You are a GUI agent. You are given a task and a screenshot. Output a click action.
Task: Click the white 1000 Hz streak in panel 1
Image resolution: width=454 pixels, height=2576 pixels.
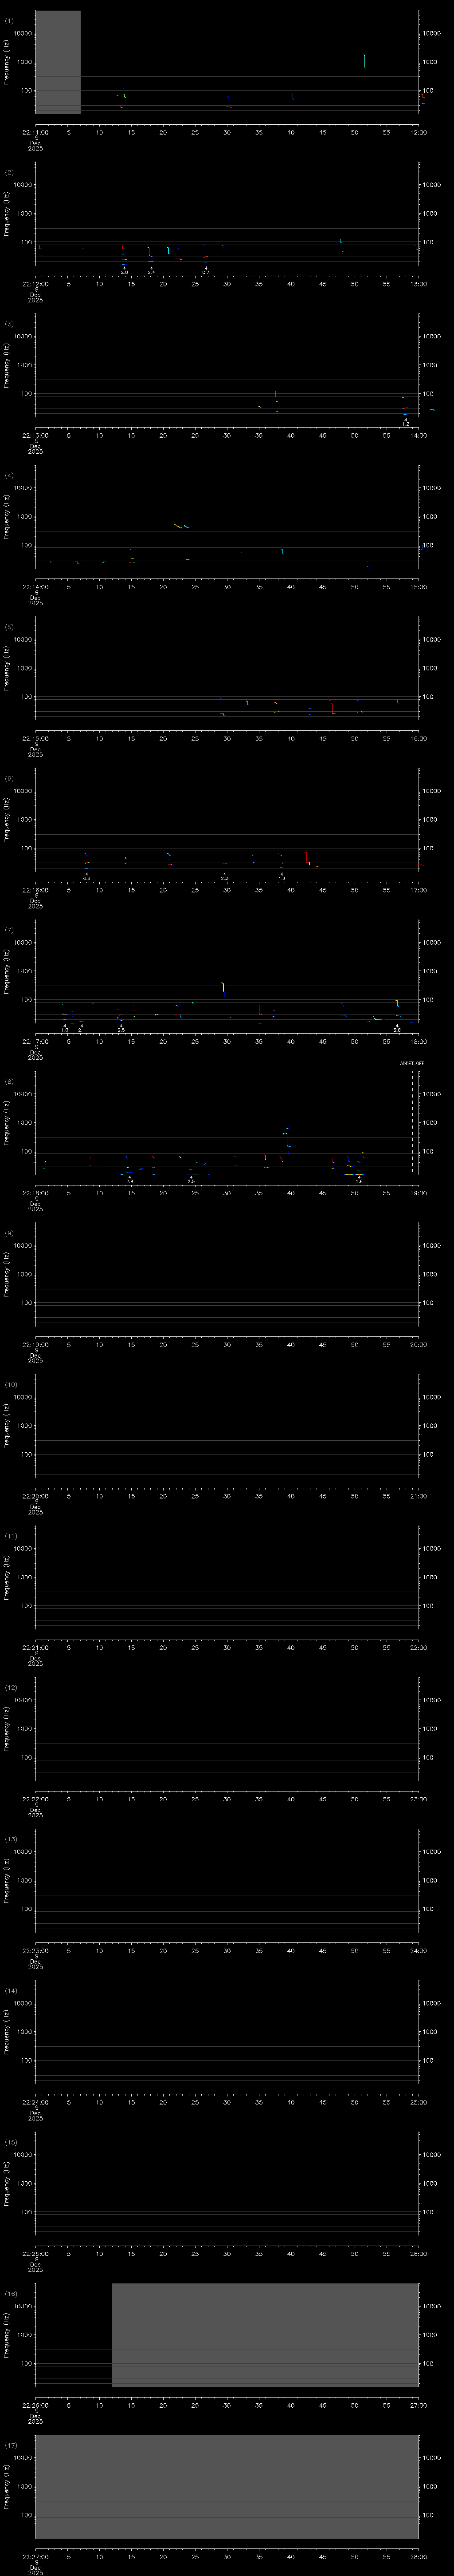coord(364,61)
